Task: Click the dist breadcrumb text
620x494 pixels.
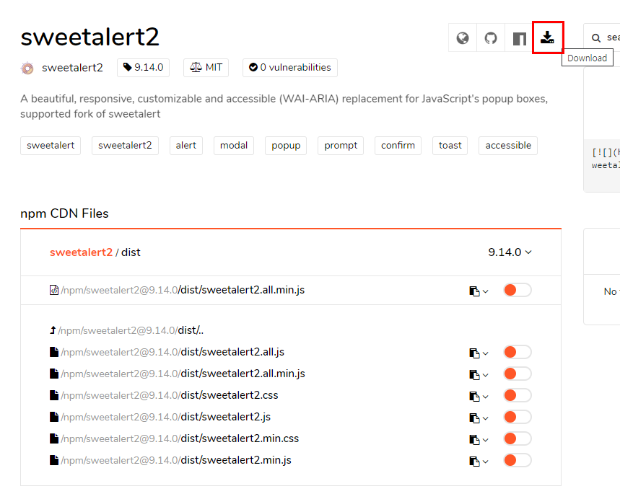Action: 131,252
